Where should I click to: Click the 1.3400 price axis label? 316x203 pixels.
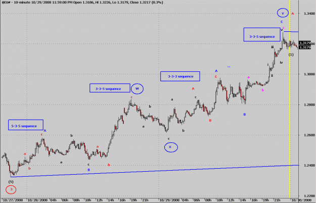click(309, 14)
